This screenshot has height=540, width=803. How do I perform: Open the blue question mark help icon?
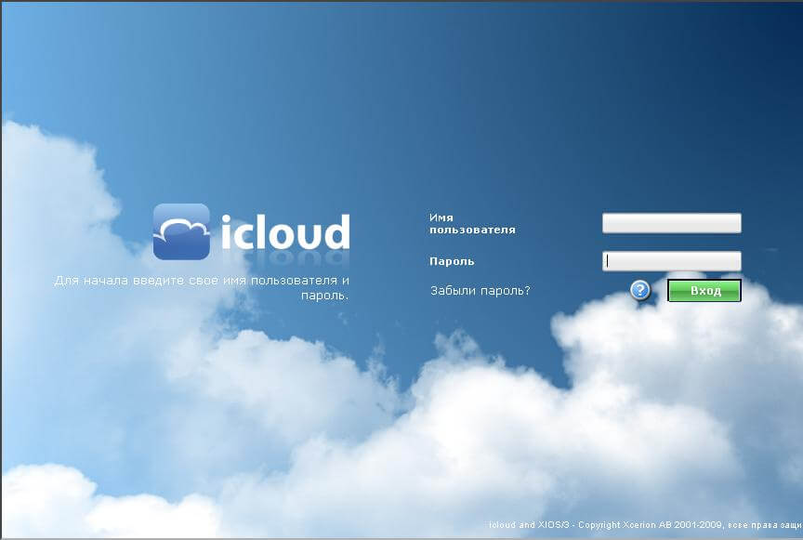[x=640, y=290]
